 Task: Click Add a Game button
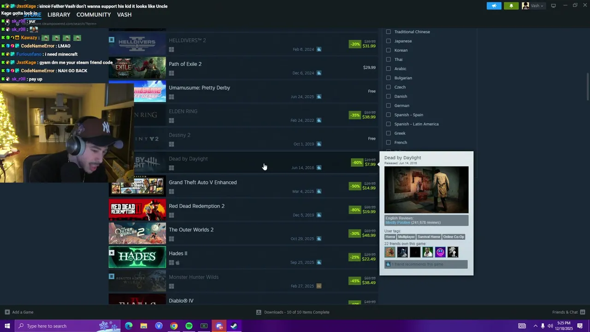point(19,312)
